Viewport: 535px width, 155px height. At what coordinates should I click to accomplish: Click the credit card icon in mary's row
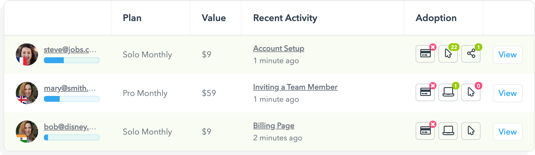[x=425, y=92]
